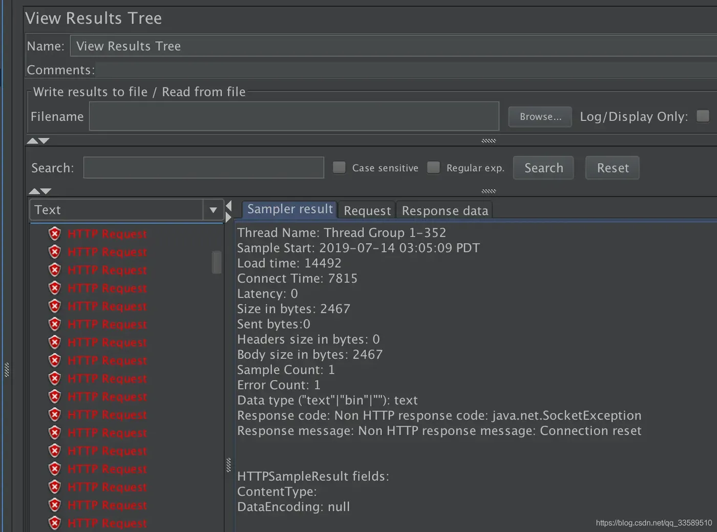Expand the panel using the down arrow below Search
Screen dimensions: 717x532
coord(46,191)
